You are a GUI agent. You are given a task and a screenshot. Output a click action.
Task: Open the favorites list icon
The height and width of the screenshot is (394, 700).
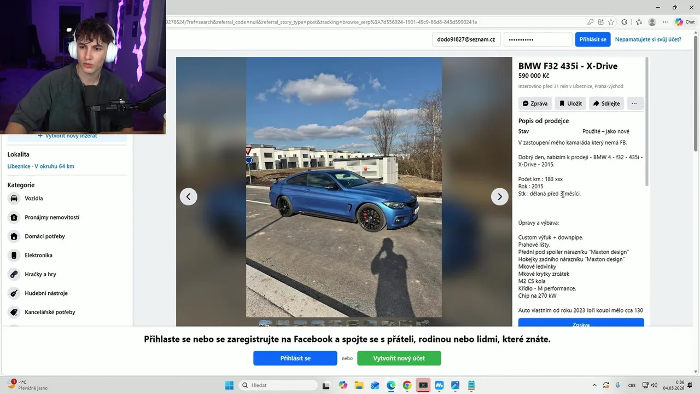tap(639, 22)
